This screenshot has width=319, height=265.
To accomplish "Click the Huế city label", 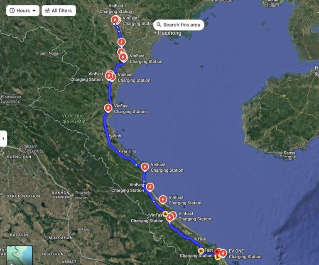I will click(x=201, y=239).
